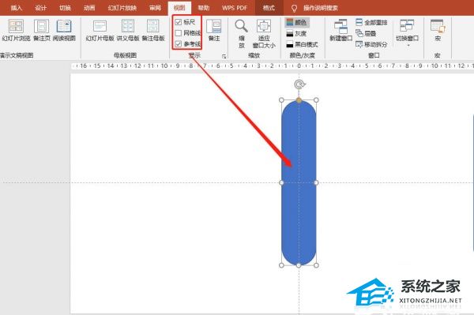This screenshot has width=474, height=315.
Task: Open the Handout Master (讲义母版) view
Action: [128, 30]
